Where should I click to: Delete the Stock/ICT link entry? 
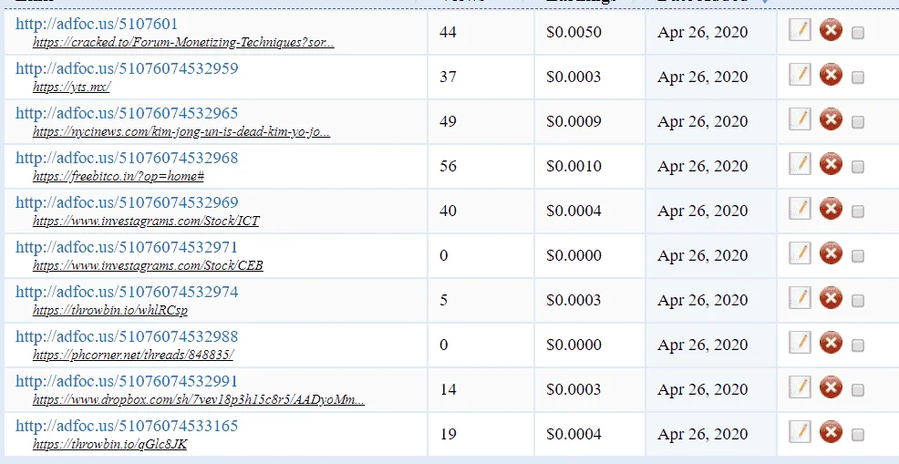point(831,209)
